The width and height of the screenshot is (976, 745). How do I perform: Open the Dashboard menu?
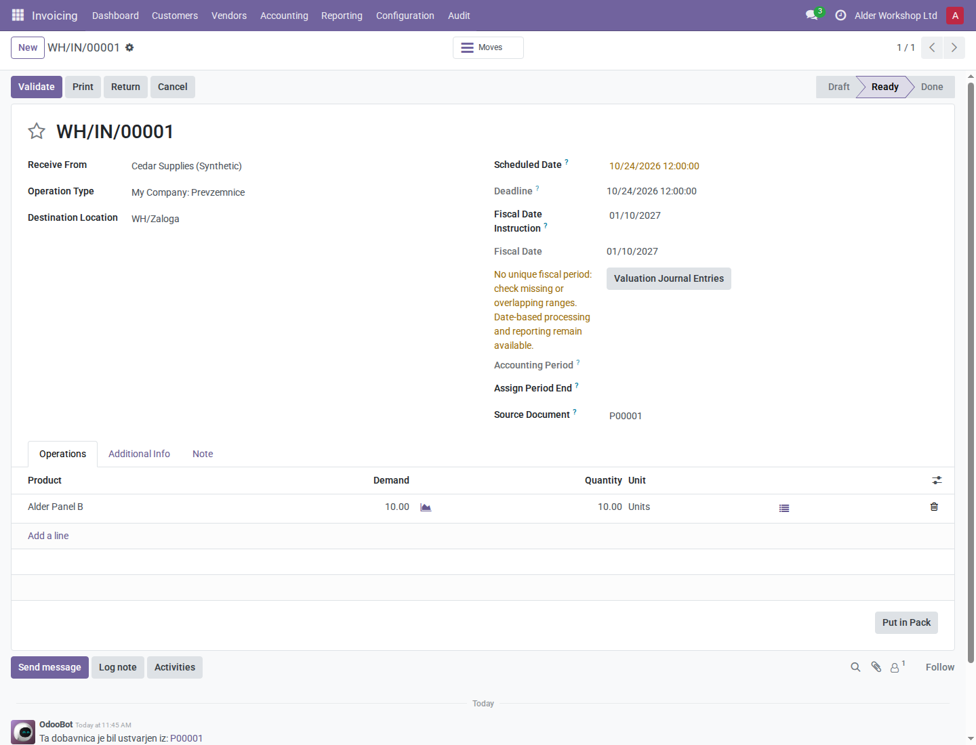tap(115, 16)
